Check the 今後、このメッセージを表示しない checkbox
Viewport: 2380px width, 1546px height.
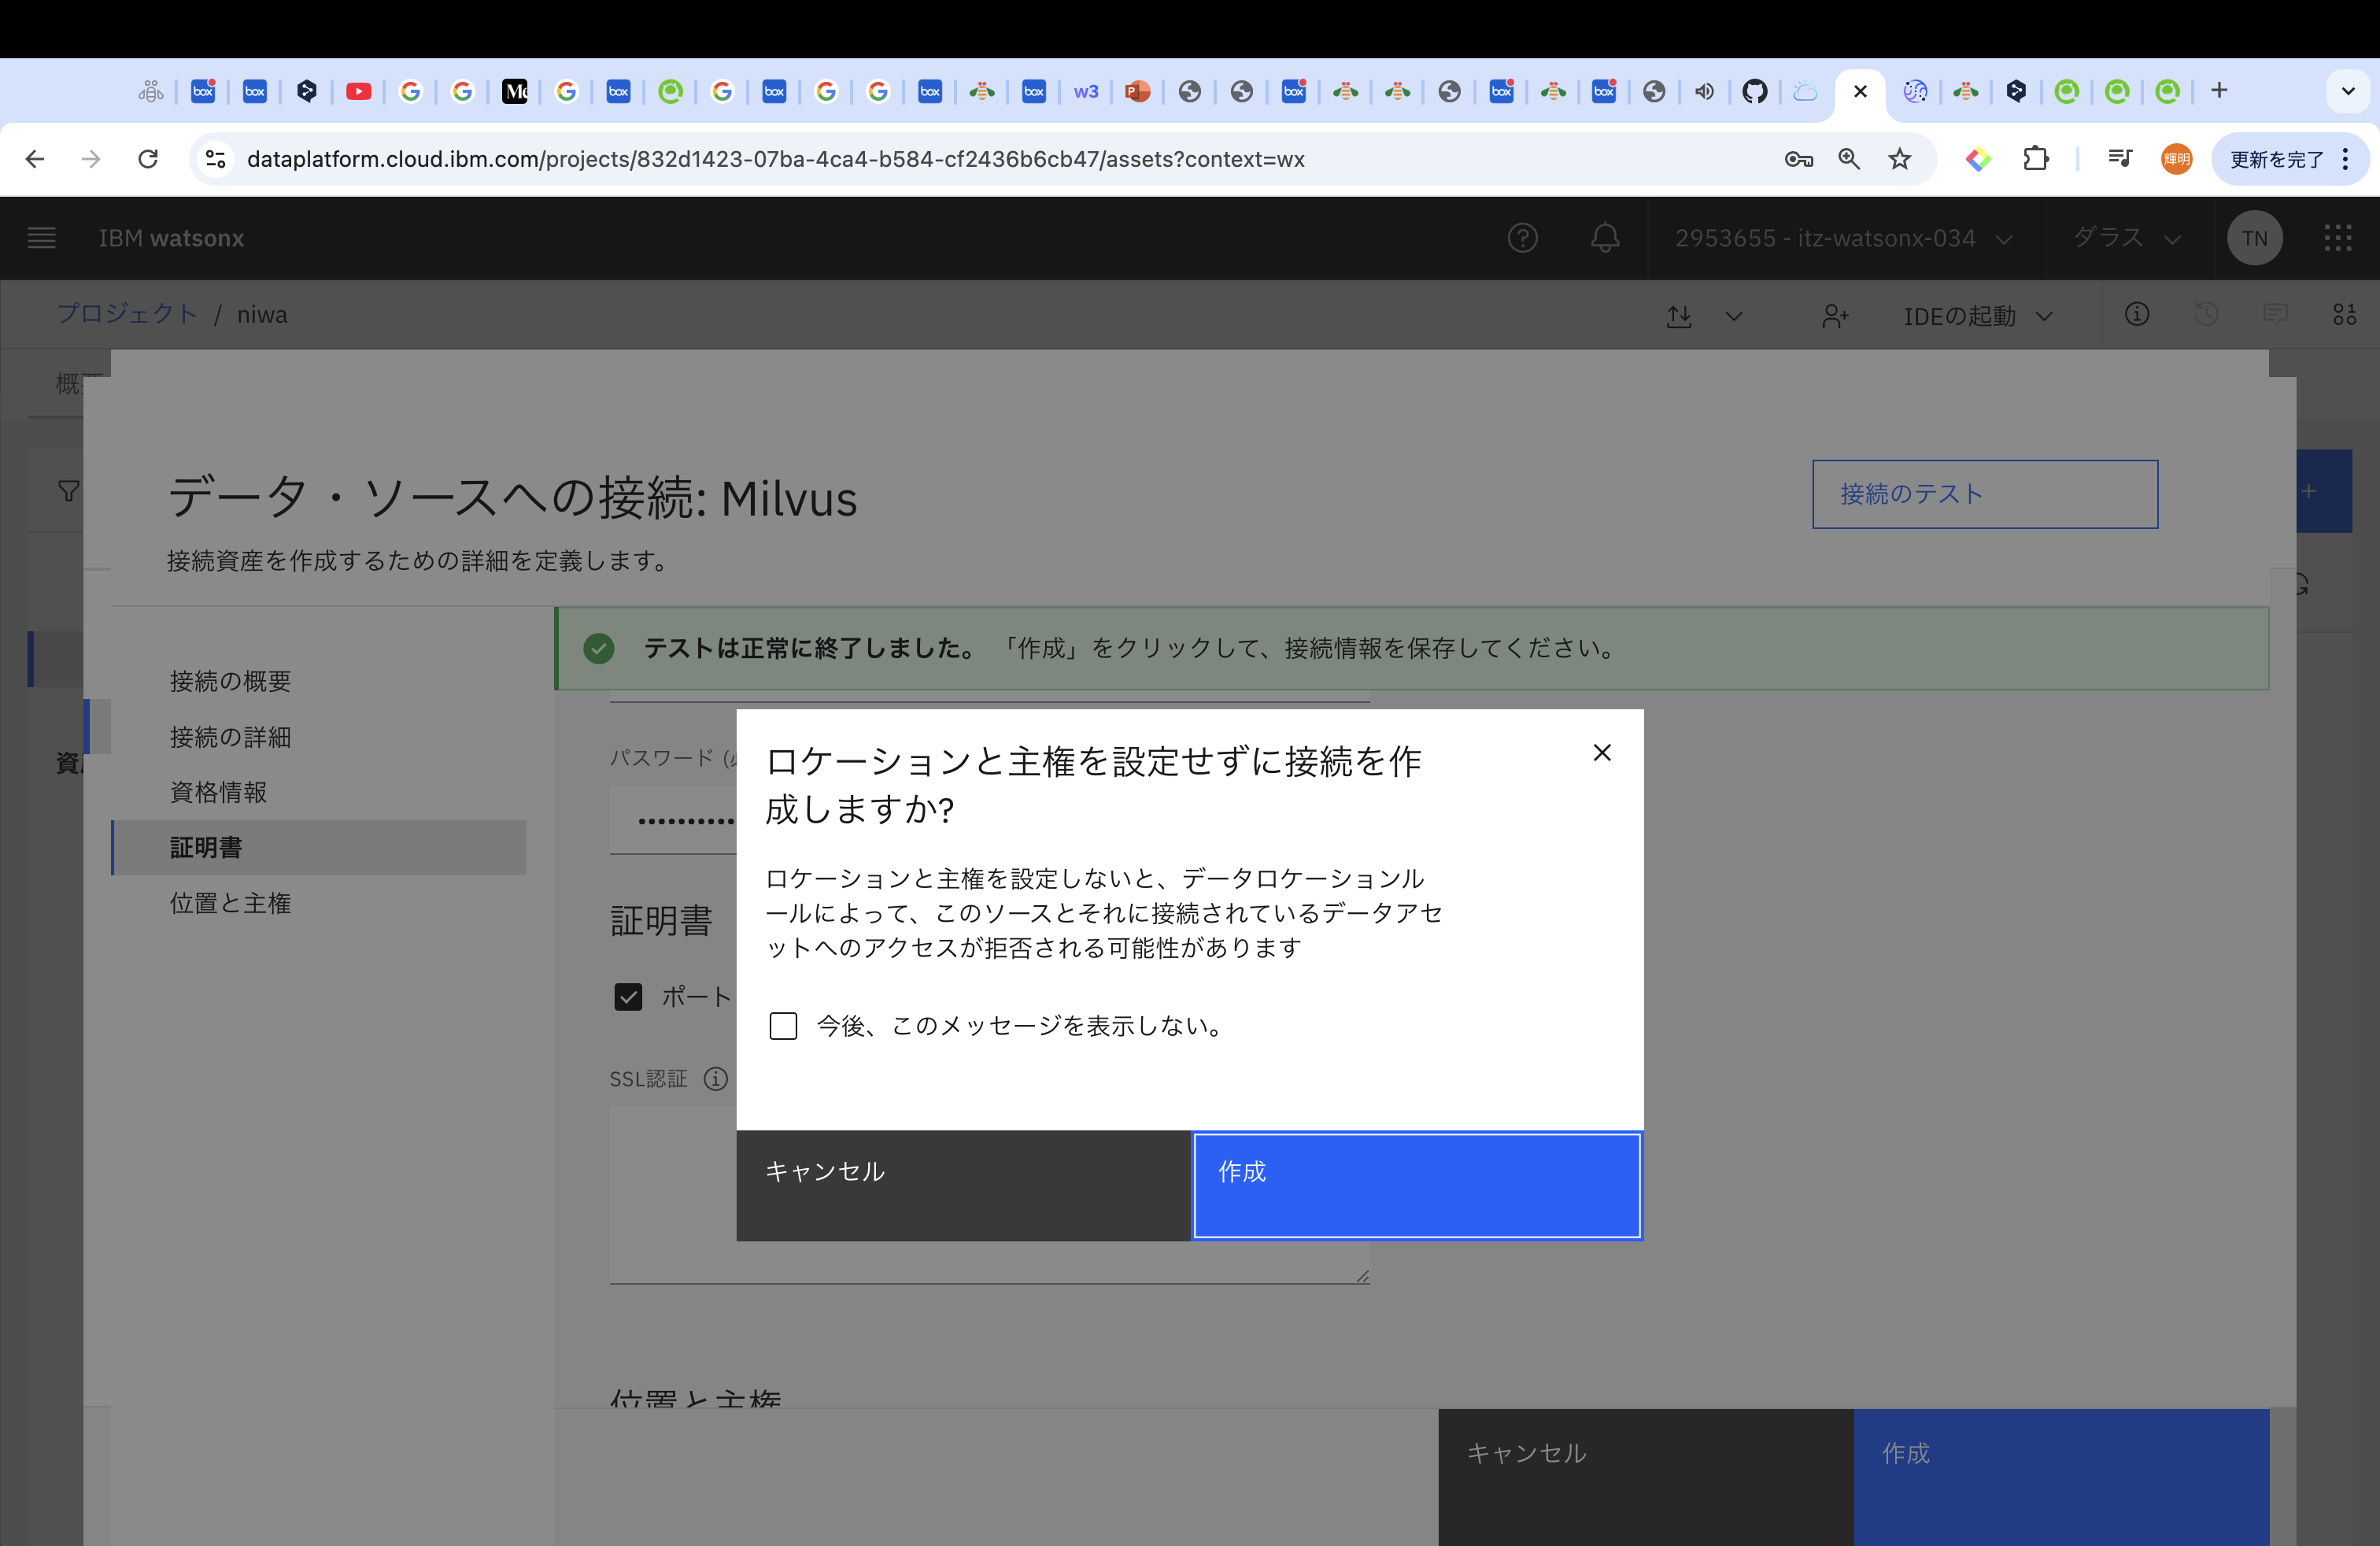[783, 1025]
